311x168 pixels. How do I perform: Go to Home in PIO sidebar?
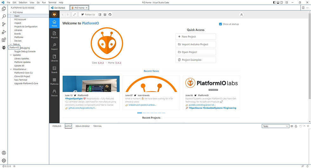tap(54, 23)
